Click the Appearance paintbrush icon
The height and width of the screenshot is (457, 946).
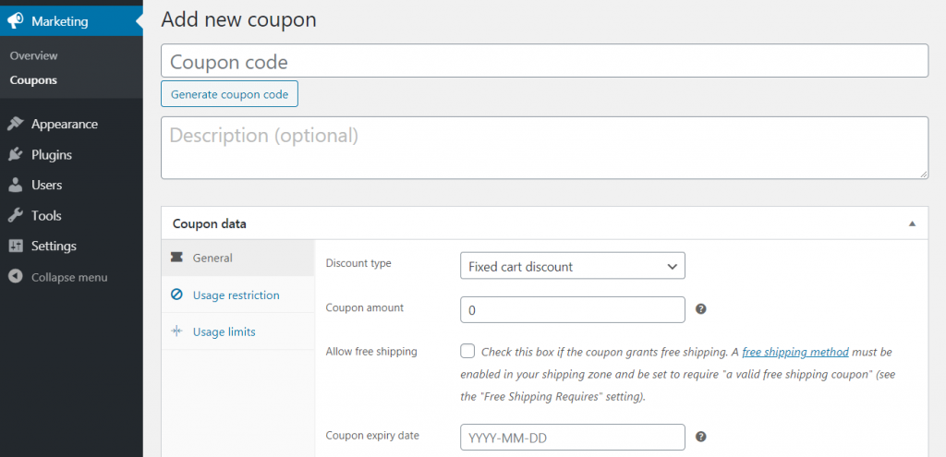tap(15, 125)
